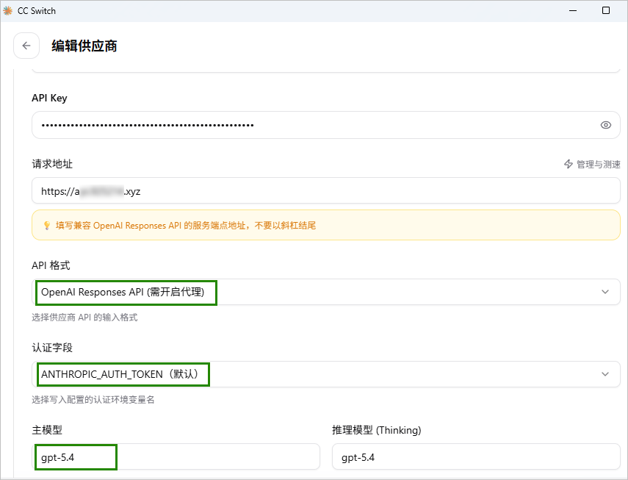Image resolution: width=628 pixels, height=480 pixels.
Task: Click the CC Switch app icon in title bar
Action: click(x=8, y=11)
